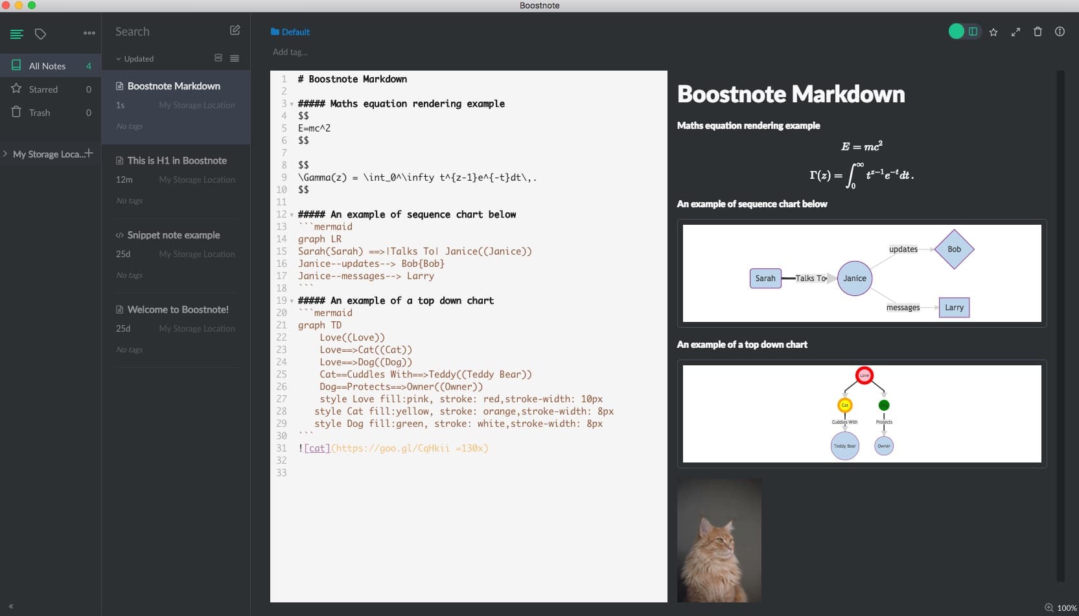The height and width of the screenshot is (616, 1079).
Task: Move the current note to trash
Action: pyautogui.click(x=1038, y=32)
